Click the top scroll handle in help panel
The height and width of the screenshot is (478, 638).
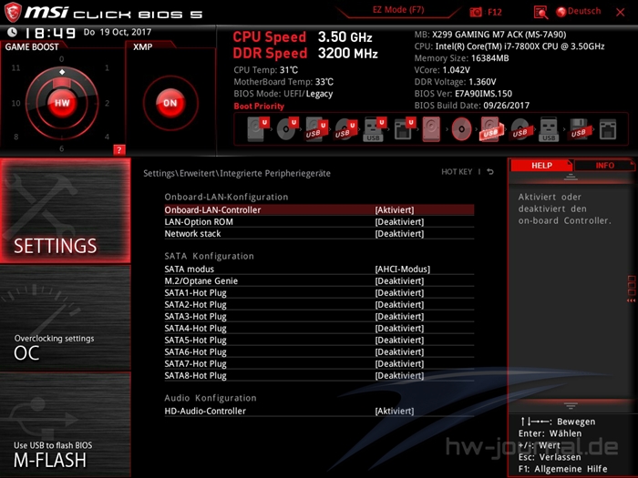(571, 177)
